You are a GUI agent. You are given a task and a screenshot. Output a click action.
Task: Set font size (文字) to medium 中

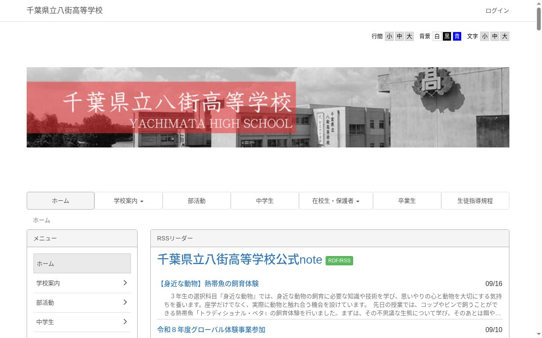[495, 36]
